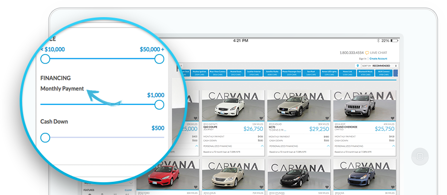Click the Clear link beside Features
447x195 pixels.
click(x=128, y=190)
